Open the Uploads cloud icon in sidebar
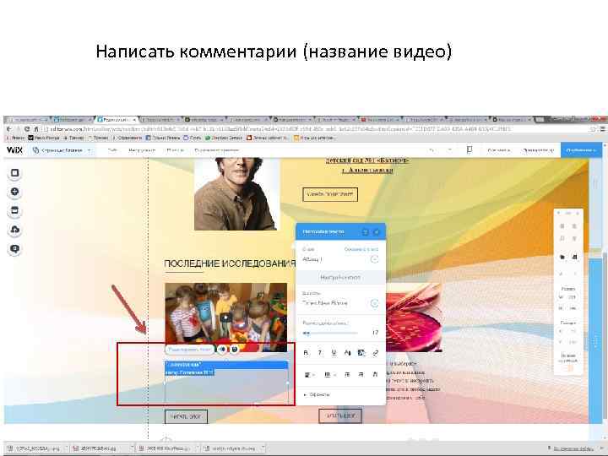This screenshot has width=608, height=456. [x=14, y=230]
